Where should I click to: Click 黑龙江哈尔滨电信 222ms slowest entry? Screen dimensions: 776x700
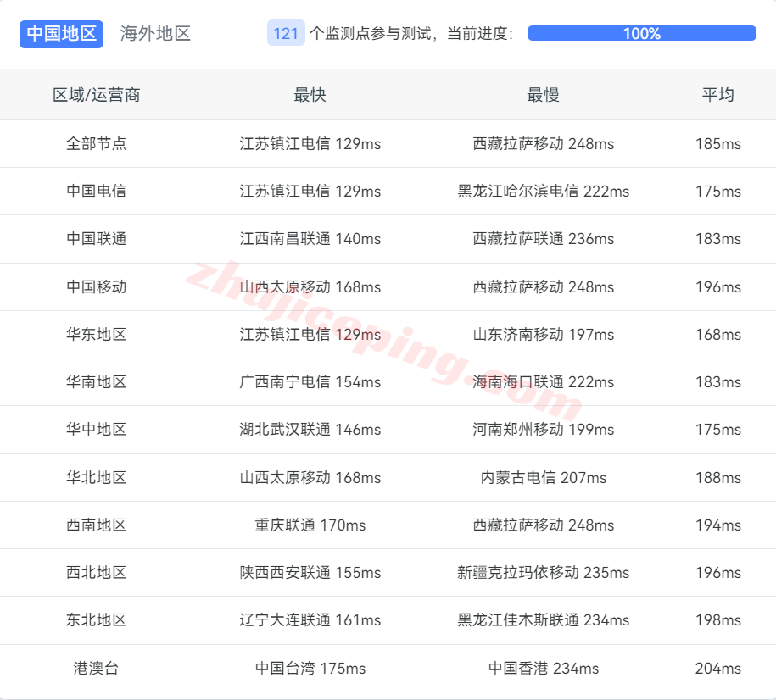pos(543,192)
